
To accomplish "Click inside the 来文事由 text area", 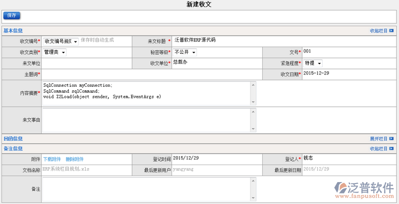I will 147,120.
